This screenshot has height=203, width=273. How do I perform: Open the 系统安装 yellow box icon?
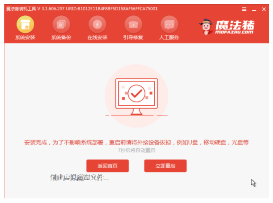(x=25, y=24)
